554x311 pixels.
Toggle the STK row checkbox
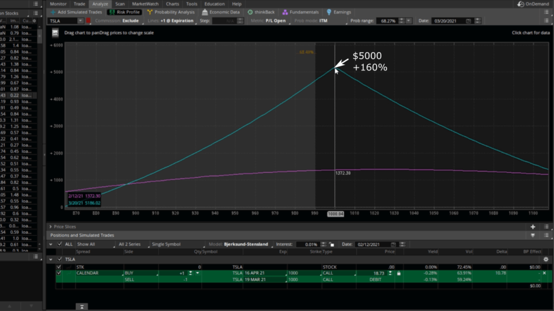point(59,267)
